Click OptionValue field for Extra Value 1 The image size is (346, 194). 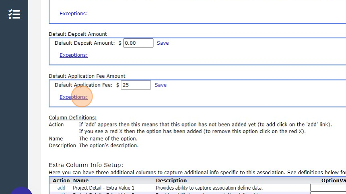point(328,188)
